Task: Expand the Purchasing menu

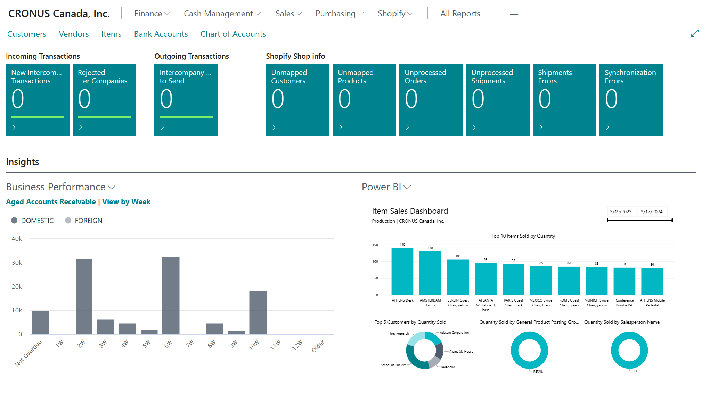Action: (x=339, y=14)
